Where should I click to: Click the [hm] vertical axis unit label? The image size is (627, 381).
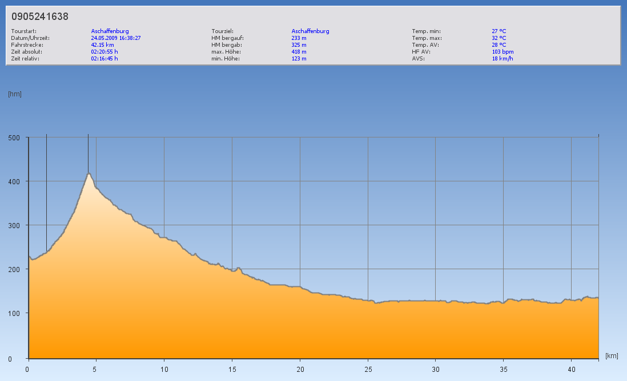pyautogui.click(x=15, y=94)
